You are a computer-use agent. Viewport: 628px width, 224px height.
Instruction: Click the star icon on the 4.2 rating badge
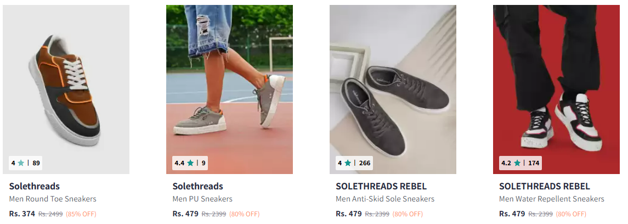point(517,163)
